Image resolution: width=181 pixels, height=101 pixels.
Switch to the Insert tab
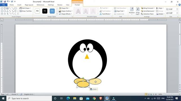[19, 5]
